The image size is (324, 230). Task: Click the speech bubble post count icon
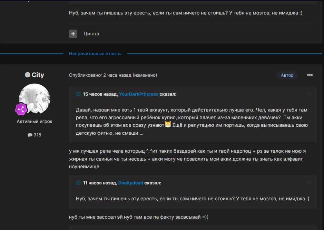click(x=30, y=135)
